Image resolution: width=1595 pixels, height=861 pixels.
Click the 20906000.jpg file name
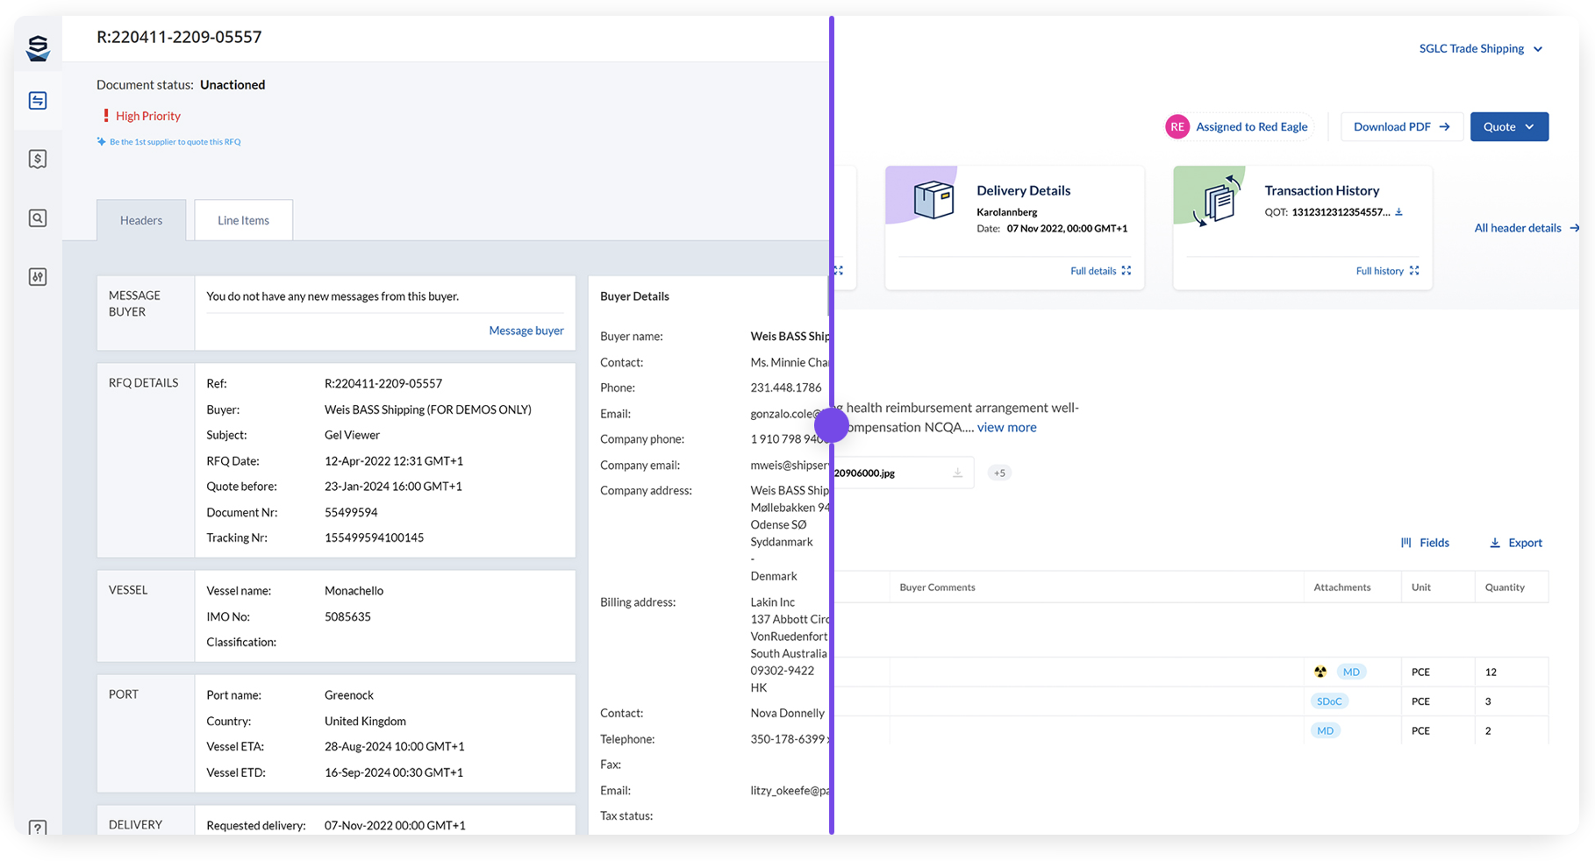point(864,473)
